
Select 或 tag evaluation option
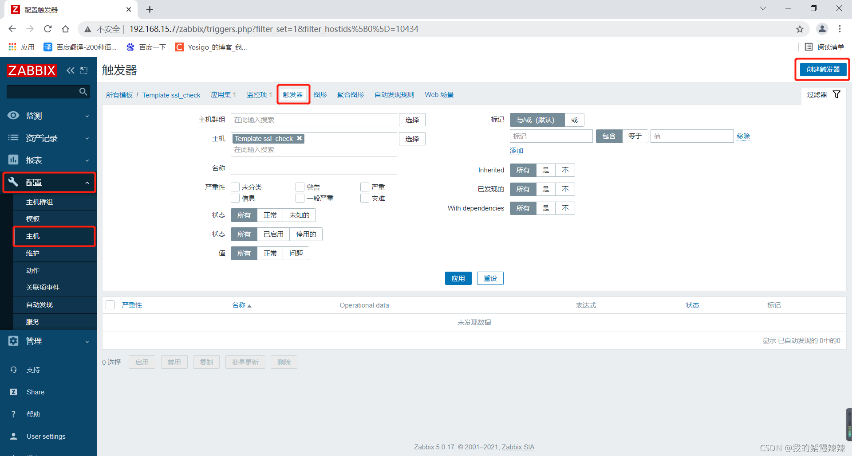[x=575, y=120]
